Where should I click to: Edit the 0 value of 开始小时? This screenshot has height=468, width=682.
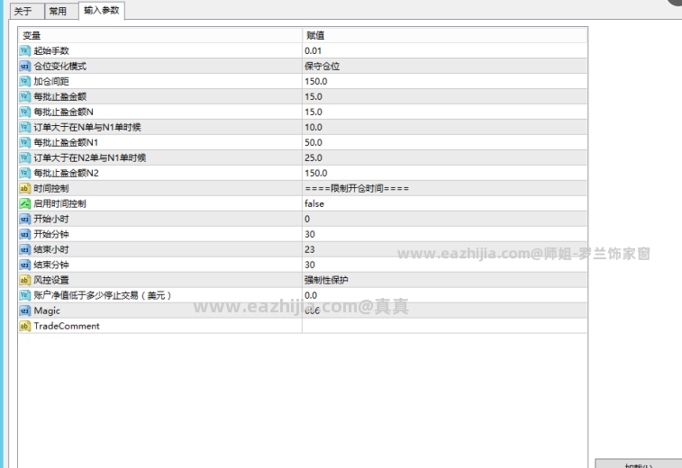coord(444,219)
